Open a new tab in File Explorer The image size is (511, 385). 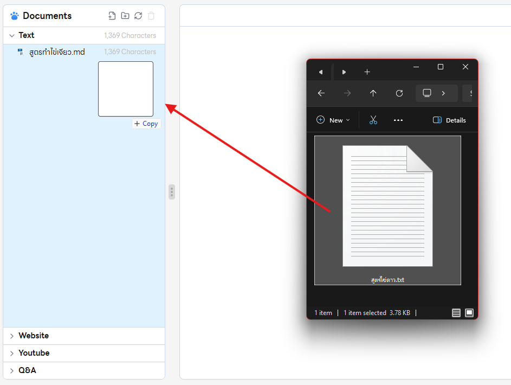(367, 72)
